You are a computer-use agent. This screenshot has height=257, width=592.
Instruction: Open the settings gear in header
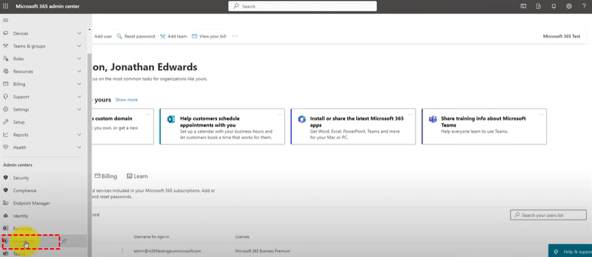(569, 6)
